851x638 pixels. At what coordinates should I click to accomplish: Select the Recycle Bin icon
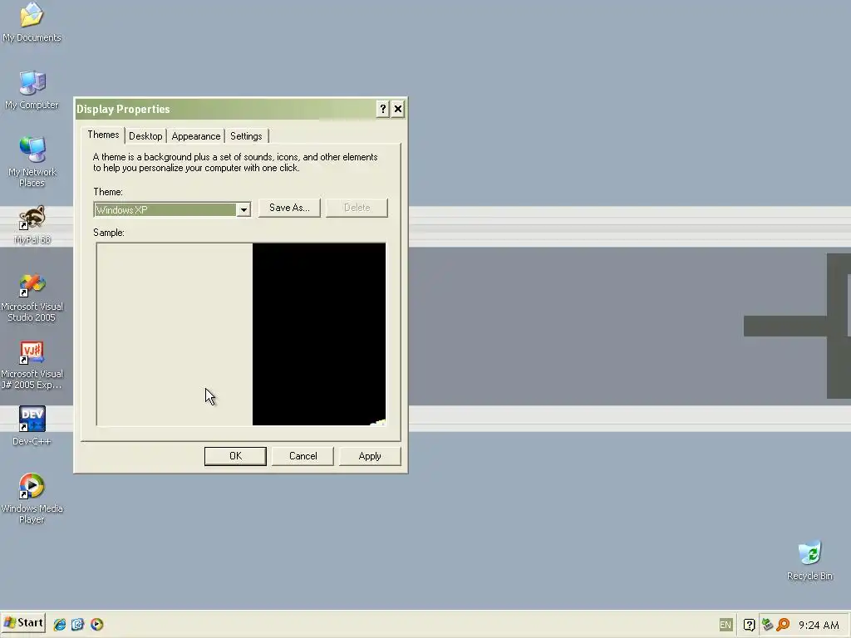pyautogui.click(x=809, y=561)
